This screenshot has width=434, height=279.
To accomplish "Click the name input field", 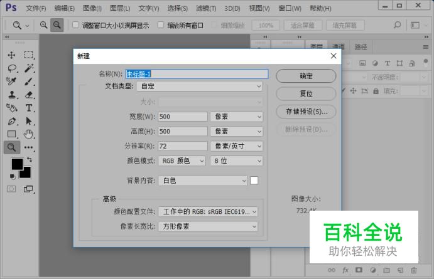I will [x=197, y=74].
